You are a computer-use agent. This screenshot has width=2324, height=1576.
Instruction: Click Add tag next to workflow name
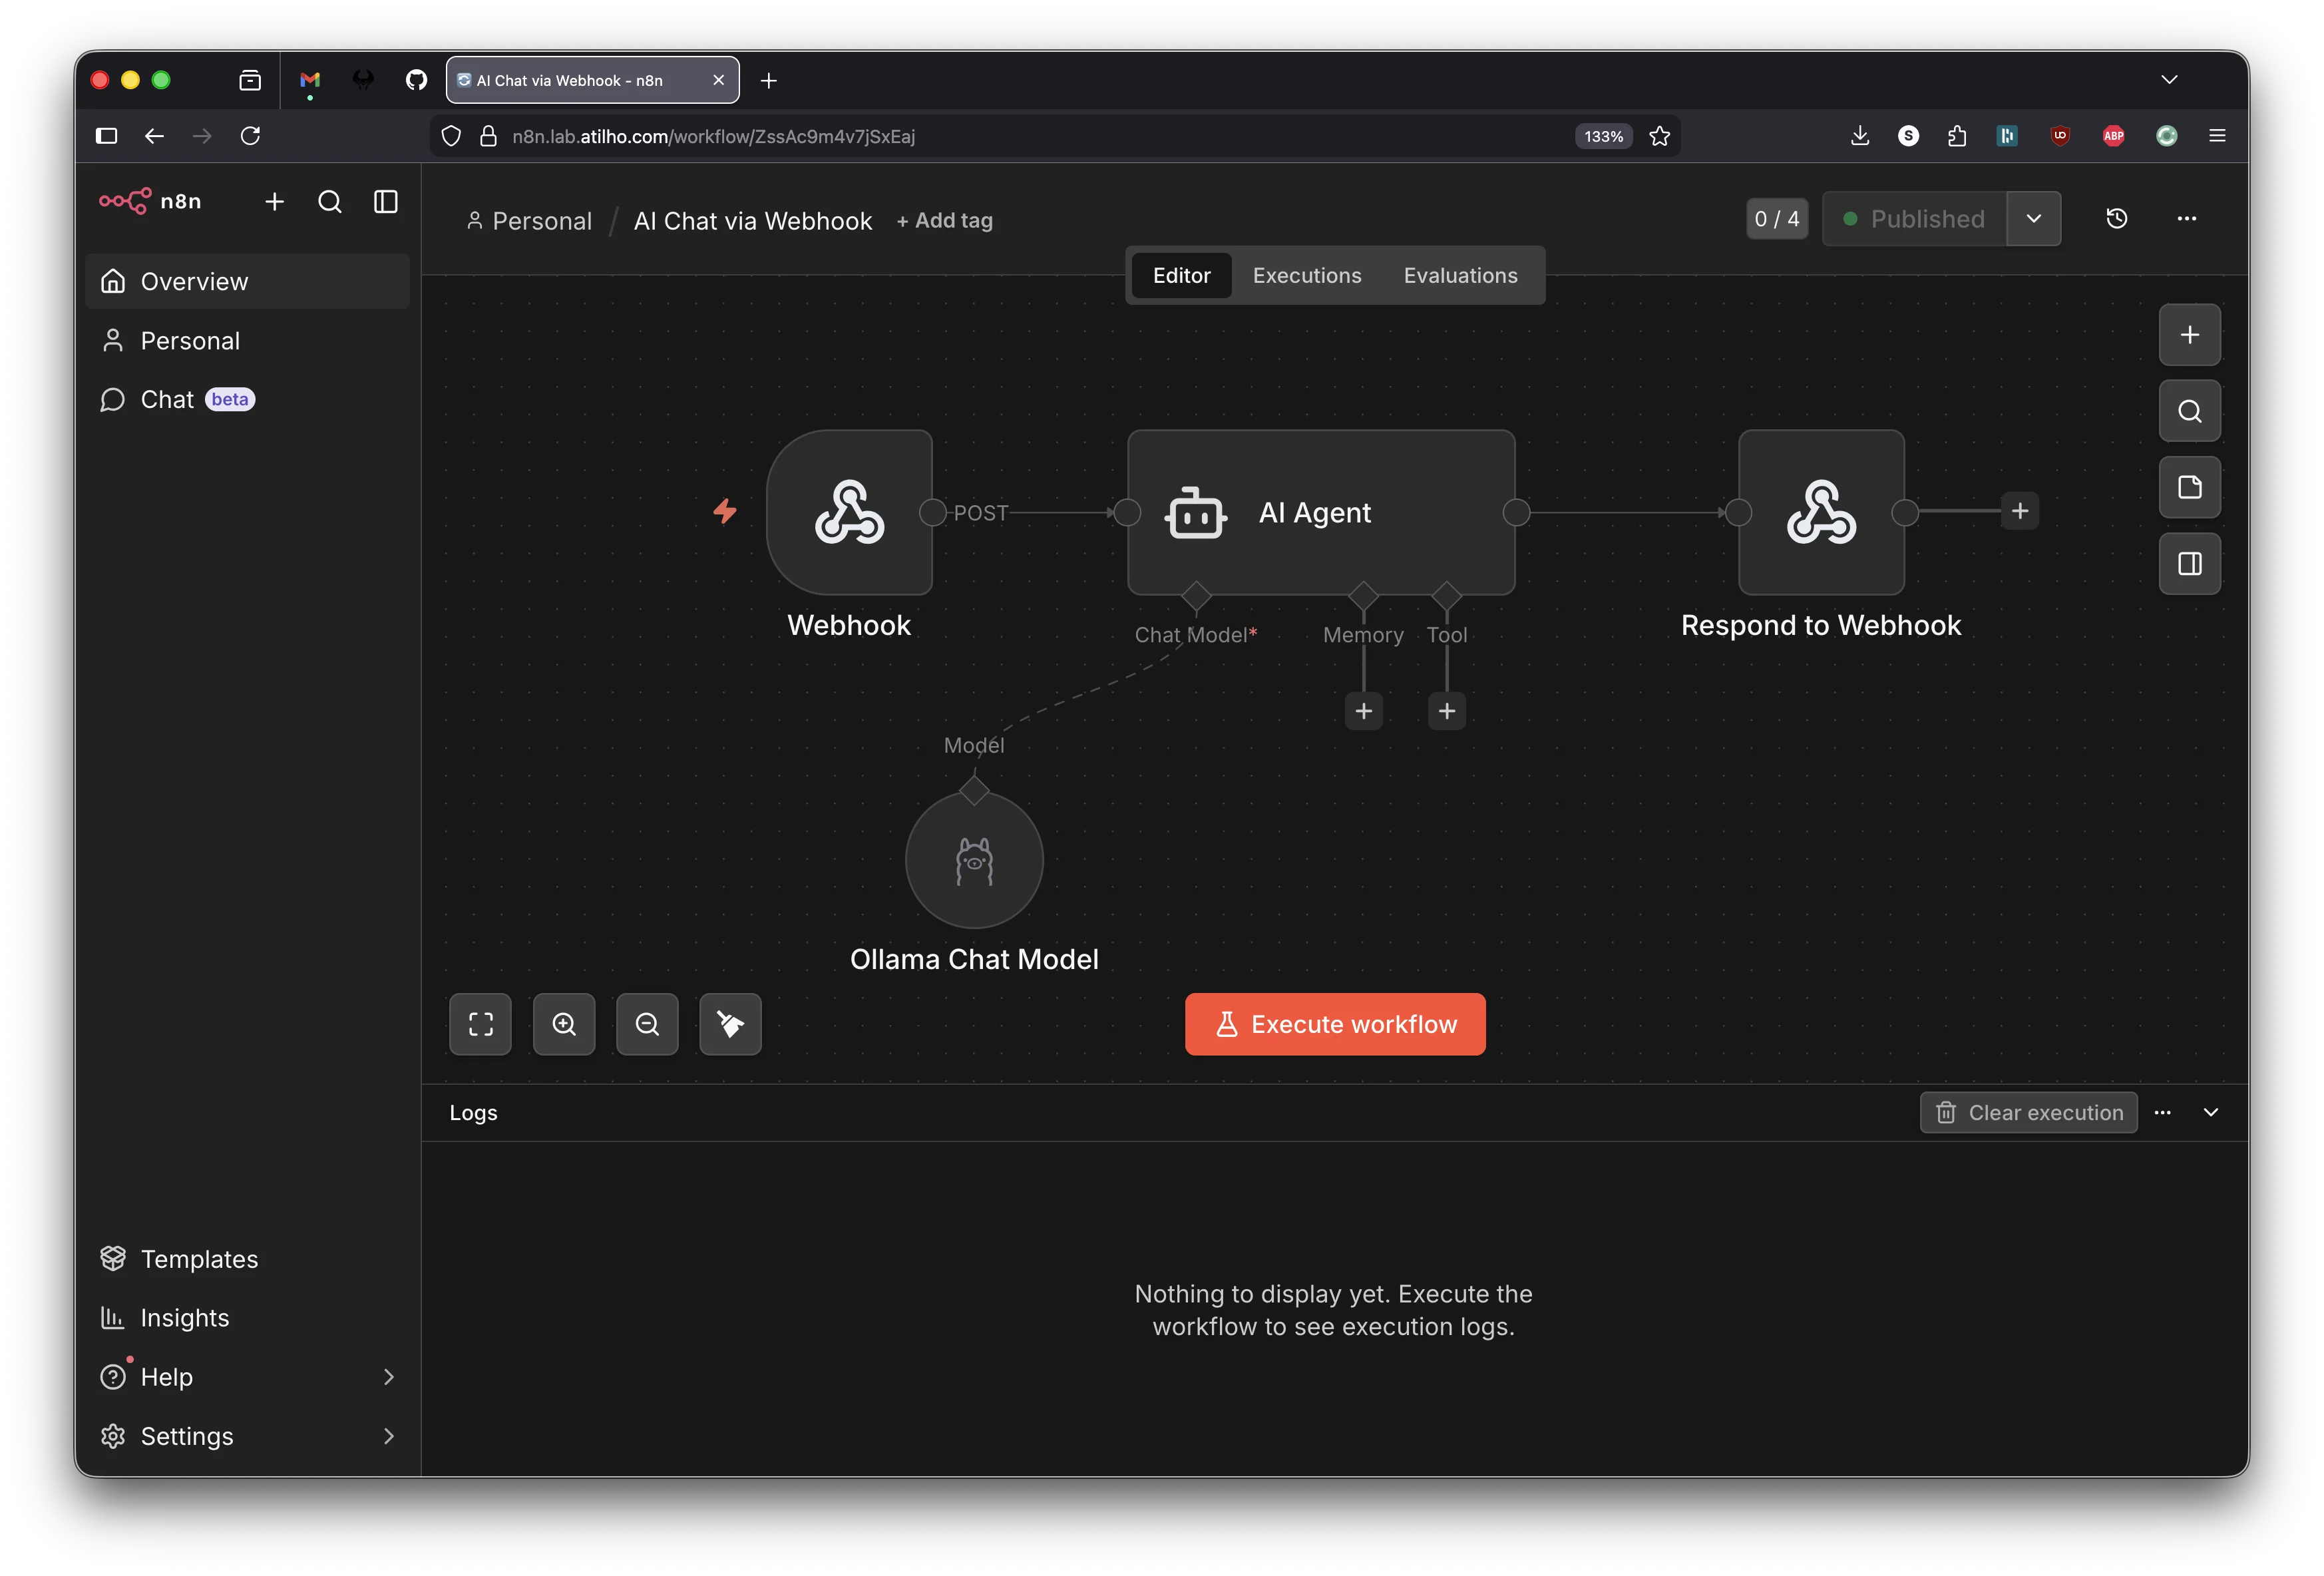944,220
